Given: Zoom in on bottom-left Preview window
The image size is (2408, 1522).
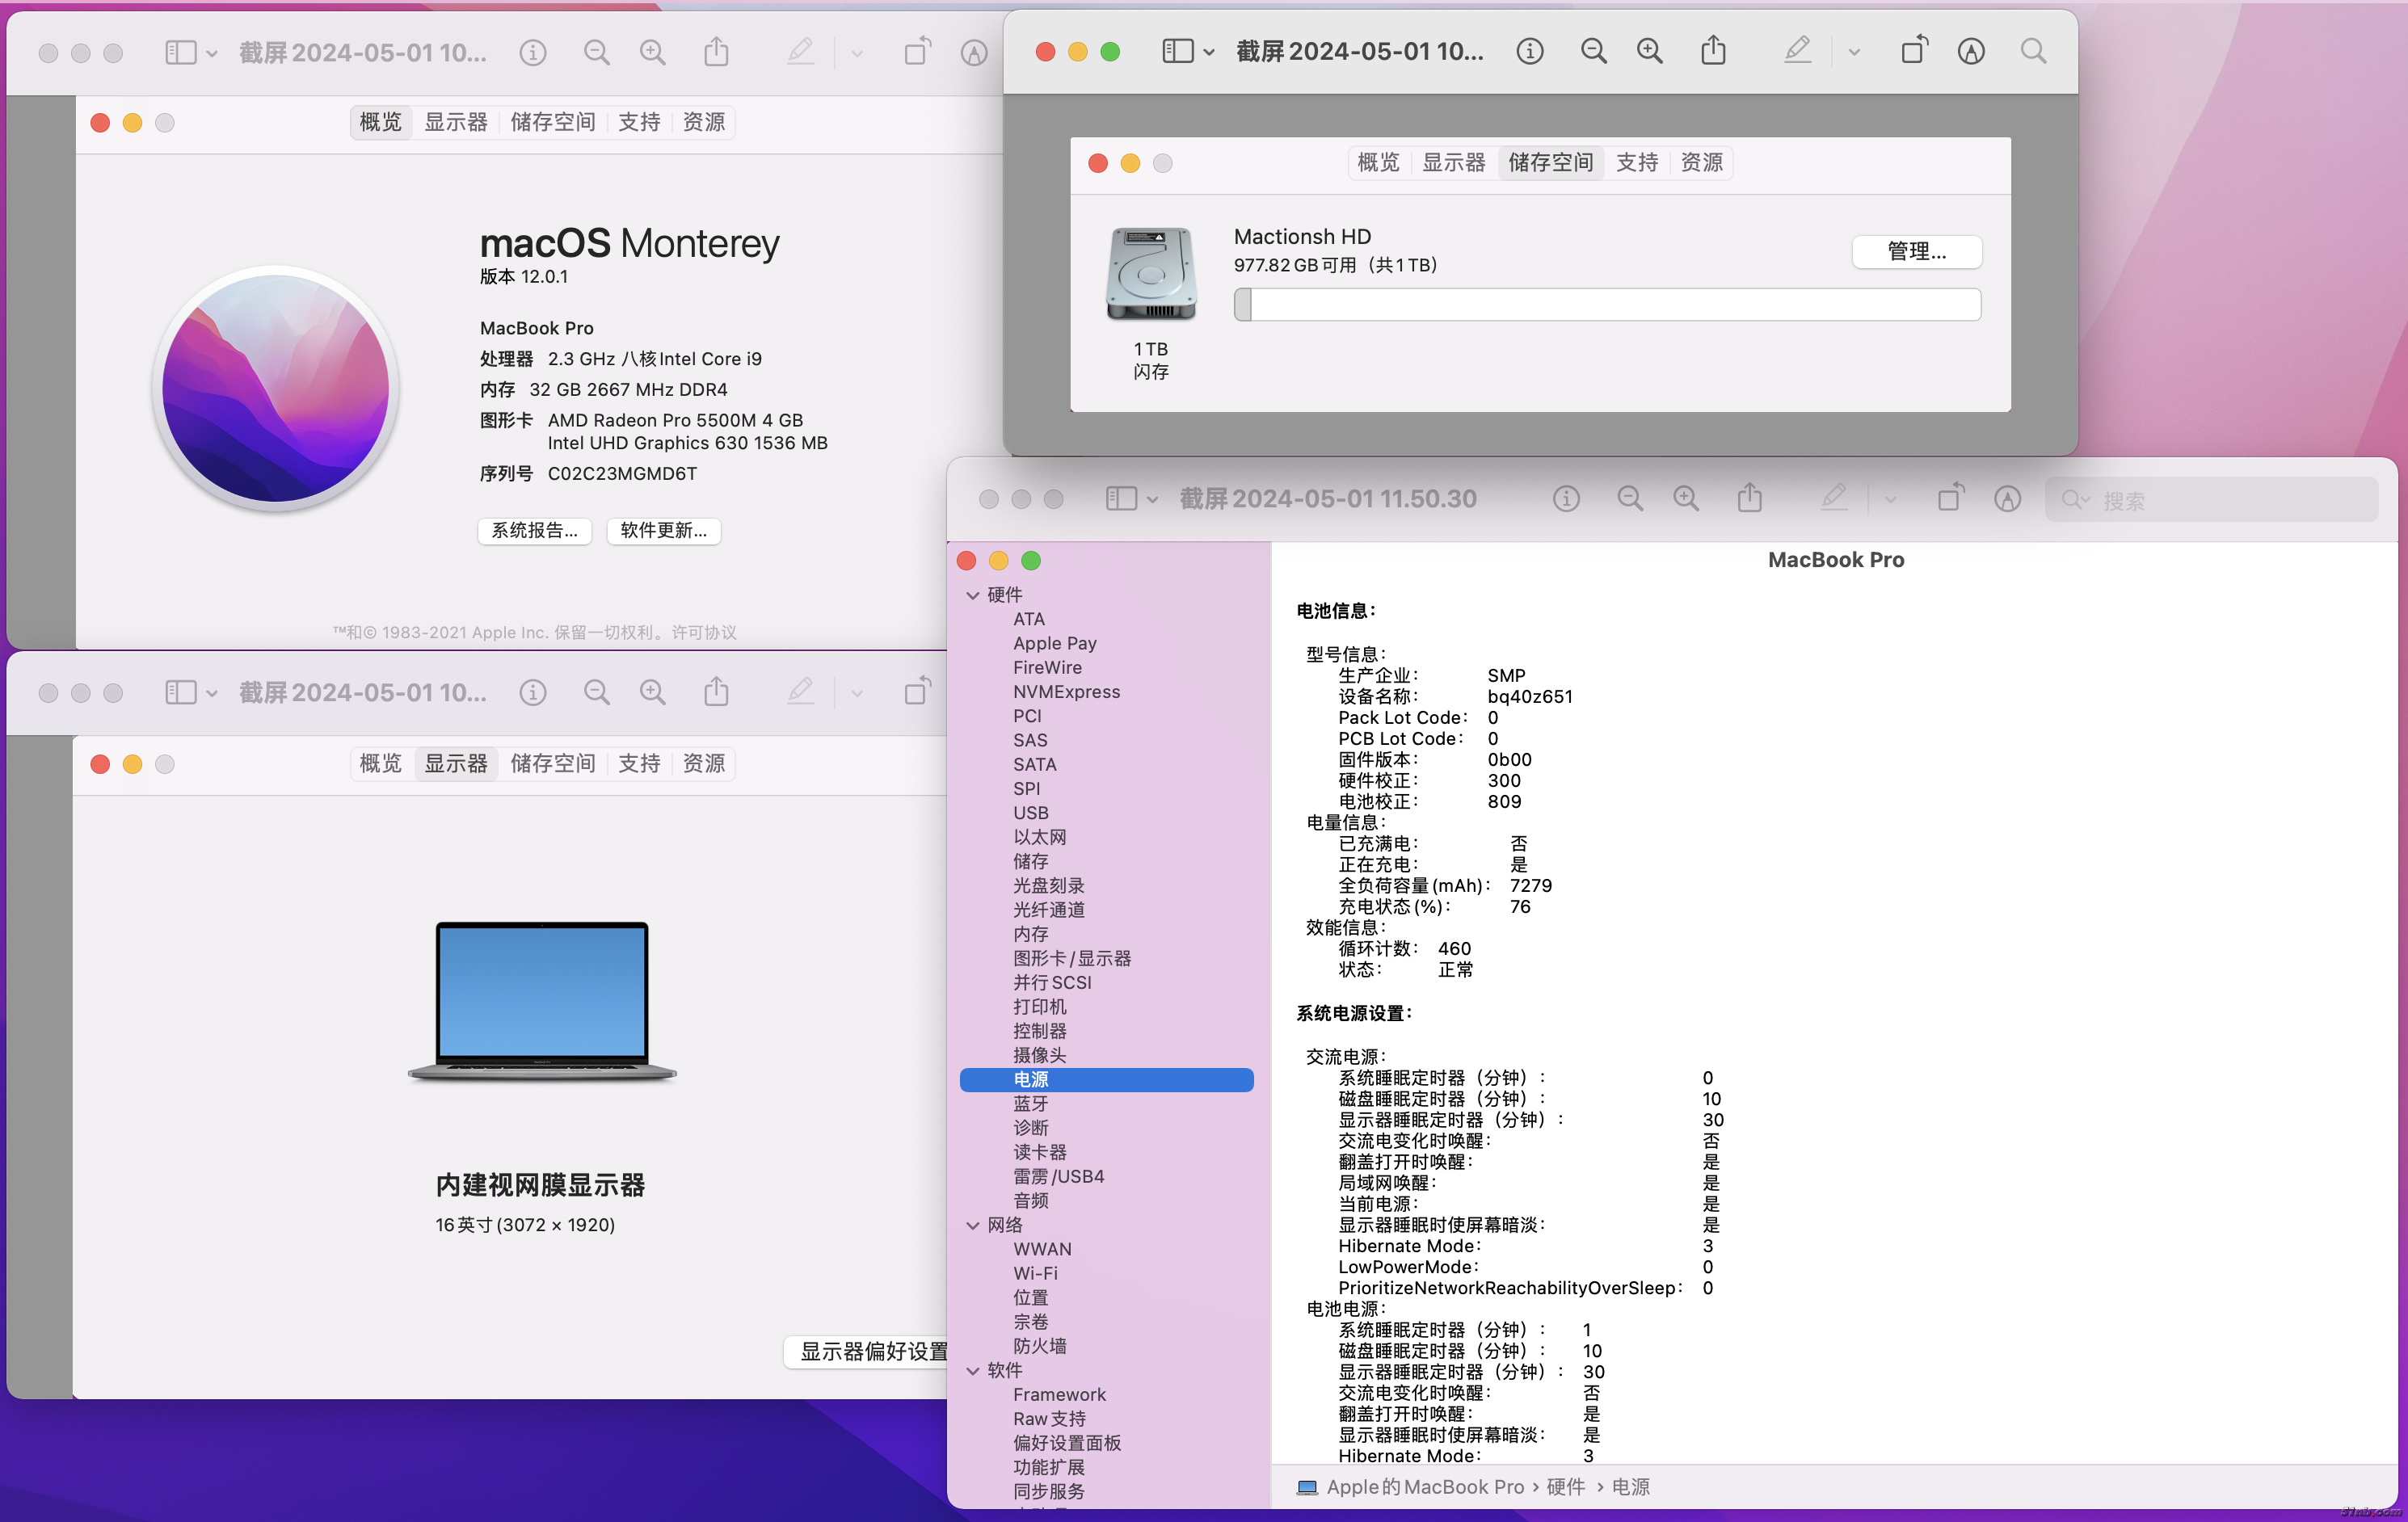Looking at the screenshot, I should tap(652, 693).
